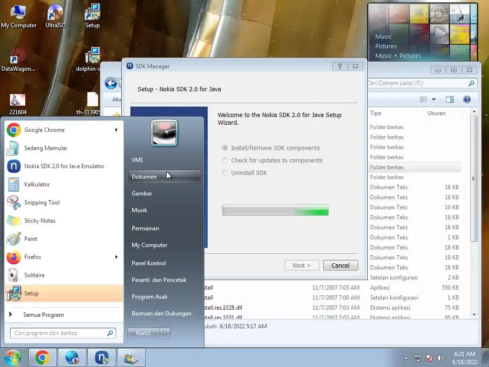Show hidden tray icons arrow
This screenshot has height=367, width=489.
[x=406, y=358]
